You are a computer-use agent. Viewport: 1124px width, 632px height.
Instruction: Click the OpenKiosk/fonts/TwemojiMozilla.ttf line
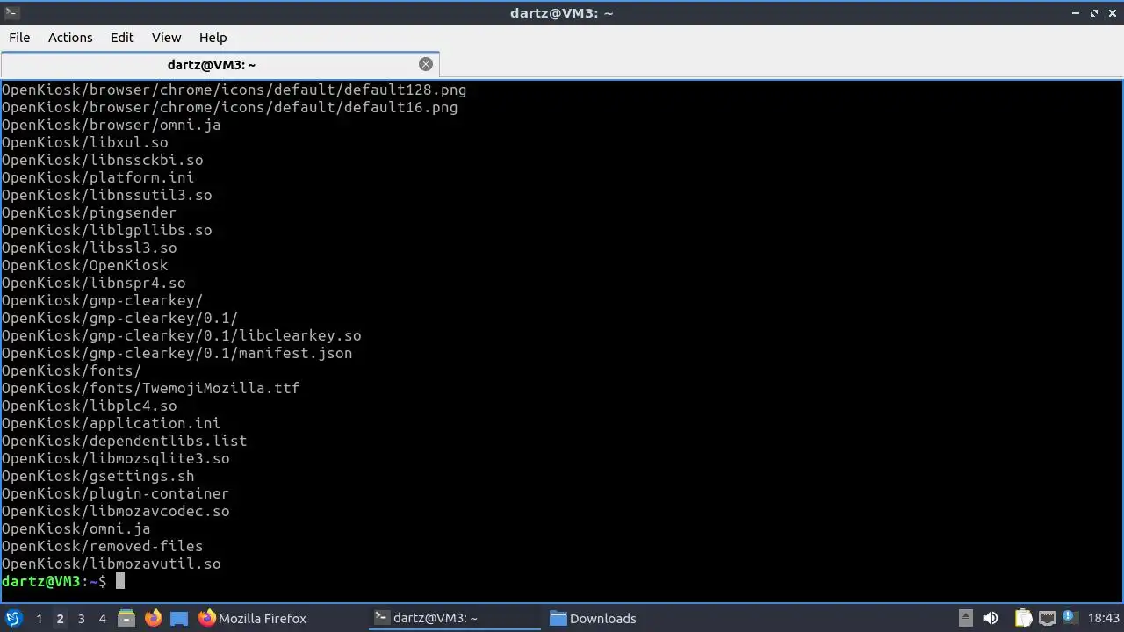150,388
